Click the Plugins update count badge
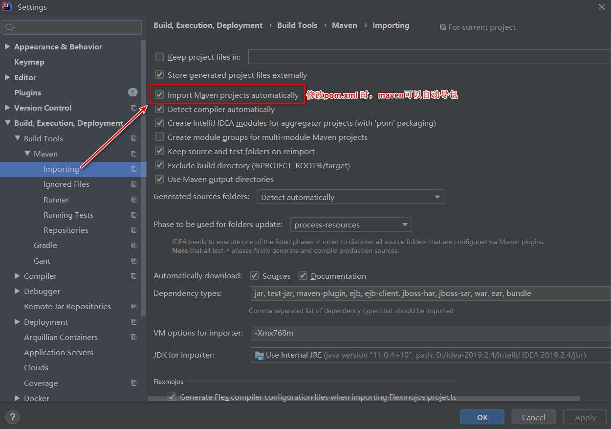Screen dimensions: 611x429 (133, 92)
